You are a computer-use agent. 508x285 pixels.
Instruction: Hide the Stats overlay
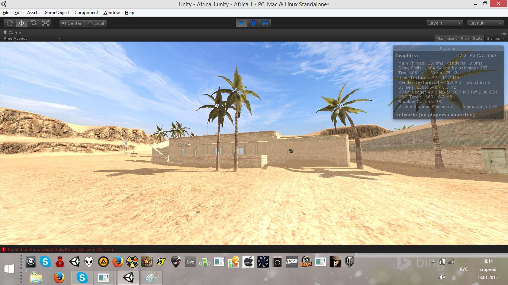(x=478, y=39)
